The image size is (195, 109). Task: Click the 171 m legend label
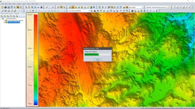tap(30, 15)
